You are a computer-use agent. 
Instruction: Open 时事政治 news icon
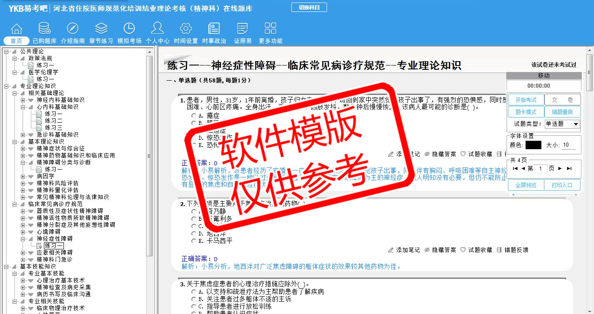pos(214,29)
